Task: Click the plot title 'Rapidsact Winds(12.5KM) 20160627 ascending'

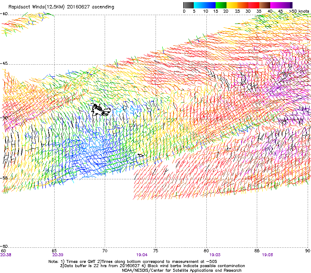Action: click(x=61, y=7)
